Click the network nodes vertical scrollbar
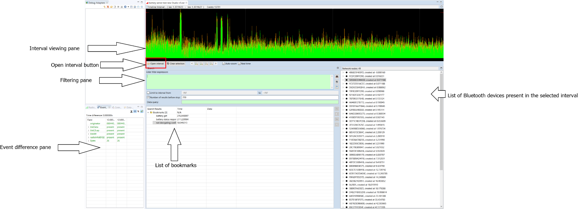The image size is (578, 209). tap(441, 123)
